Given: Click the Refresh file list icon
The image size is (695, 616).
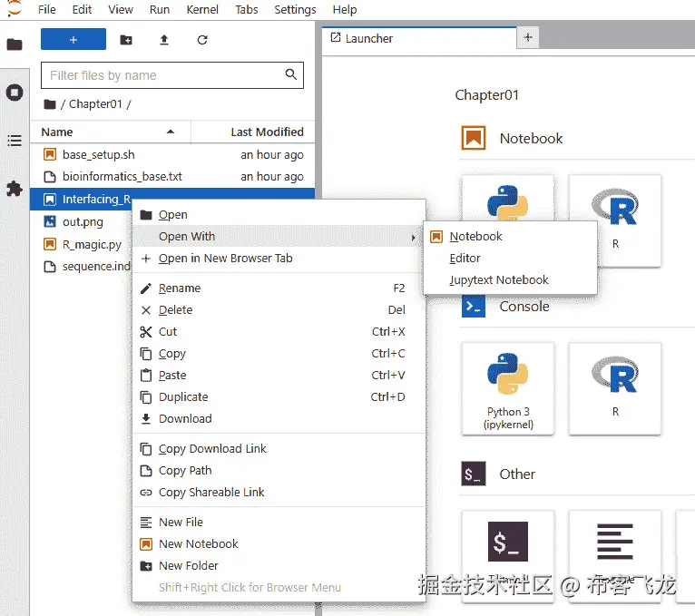Looking at the screenshot, I should [x=202, y=40].
